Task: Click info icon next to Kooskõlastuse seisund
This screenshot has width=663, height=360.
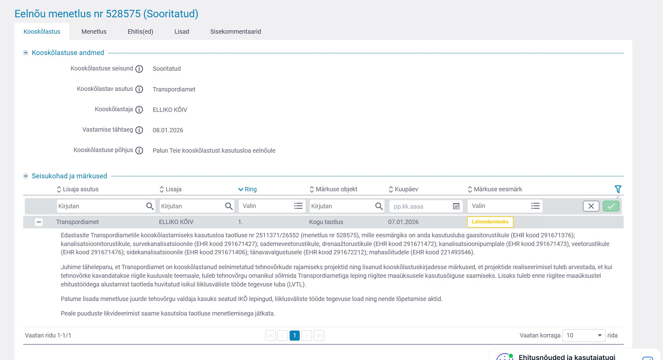Action: tap(139, 69)
